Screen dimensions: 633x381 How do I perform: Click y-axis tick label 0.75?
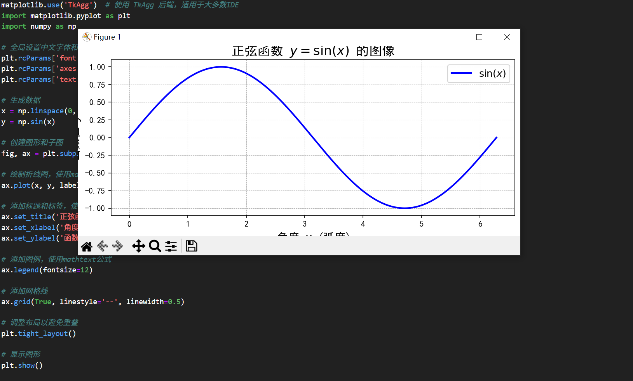(97, 85)
